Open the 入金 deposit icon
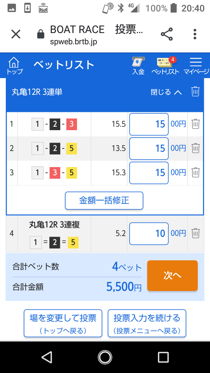 (x=138, y=66)
